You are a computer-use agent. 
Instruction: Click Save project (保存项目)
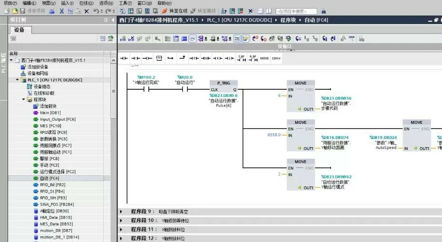click(x=33, y=11)
